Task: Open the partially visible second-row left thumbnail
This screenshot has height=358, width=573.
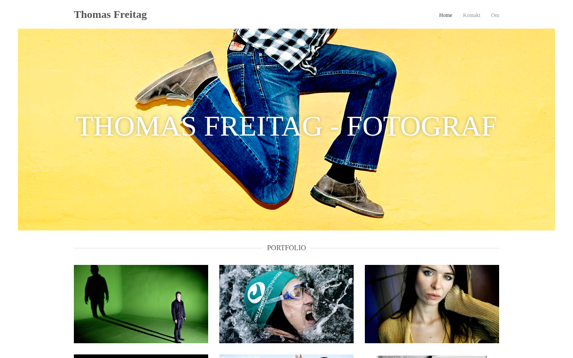Action: (x=141, y=356)
